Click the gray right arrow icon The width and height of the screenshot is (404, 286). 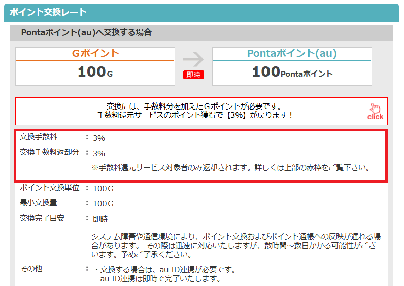tap(193, 59)
